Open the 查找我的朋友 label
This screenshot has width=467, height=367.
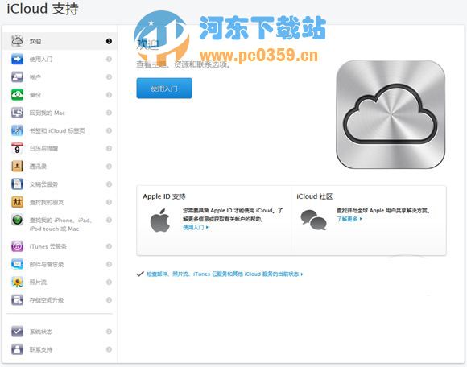click(47, 202)
